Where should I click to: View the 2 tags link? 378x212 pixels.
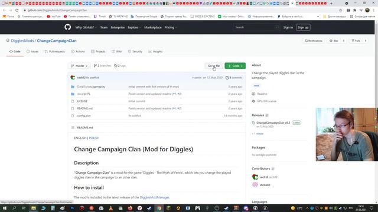(120, 65)
